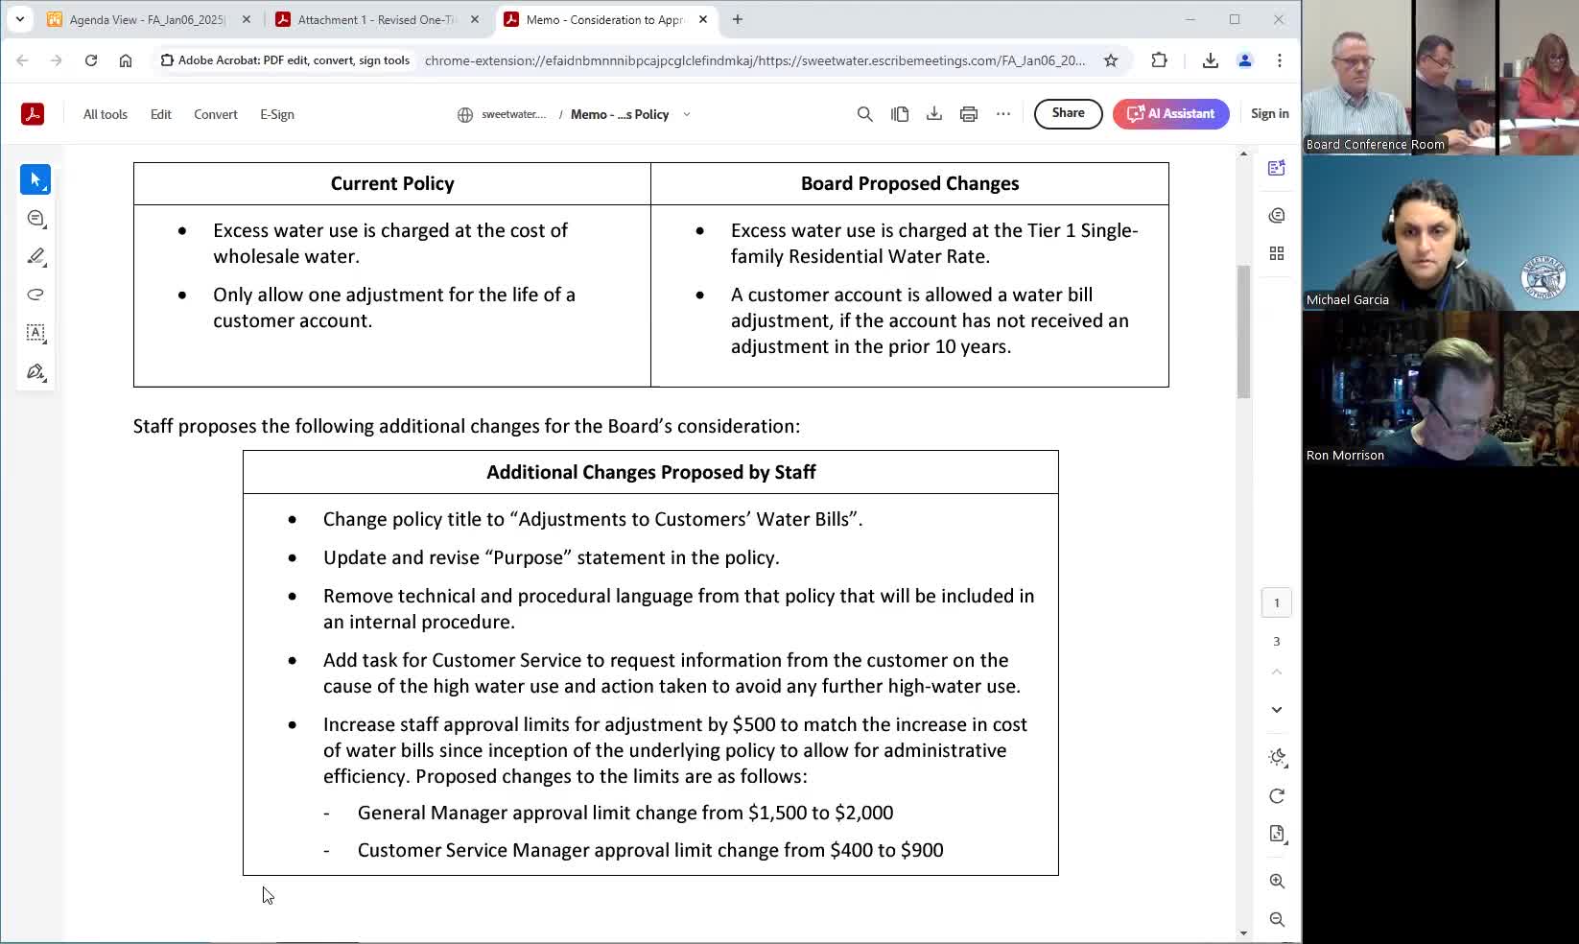This screenshot has width=1579, height=944.
Task: Open the Fill & Sign pen tool
Action: 35,371
